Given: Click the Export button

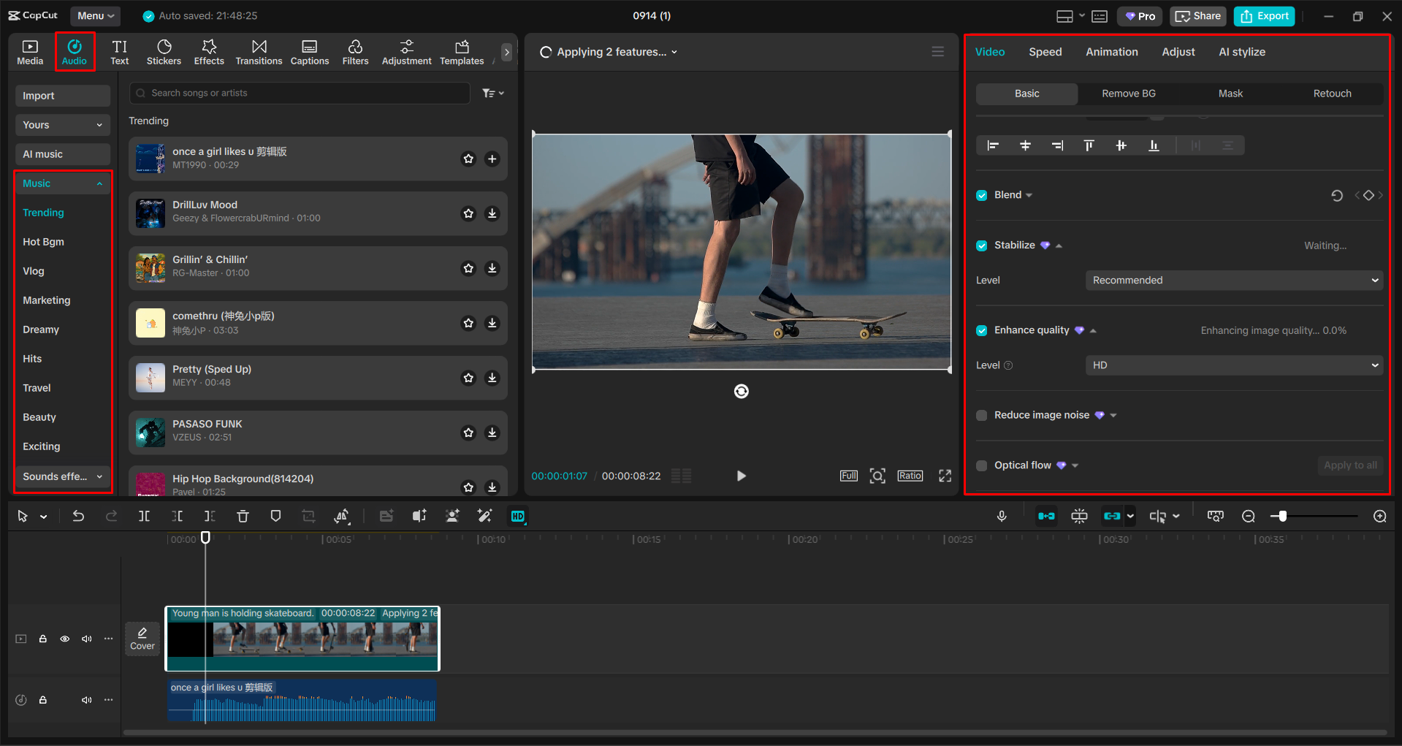Looking at the screenshot, I should tap(1263, 15).
